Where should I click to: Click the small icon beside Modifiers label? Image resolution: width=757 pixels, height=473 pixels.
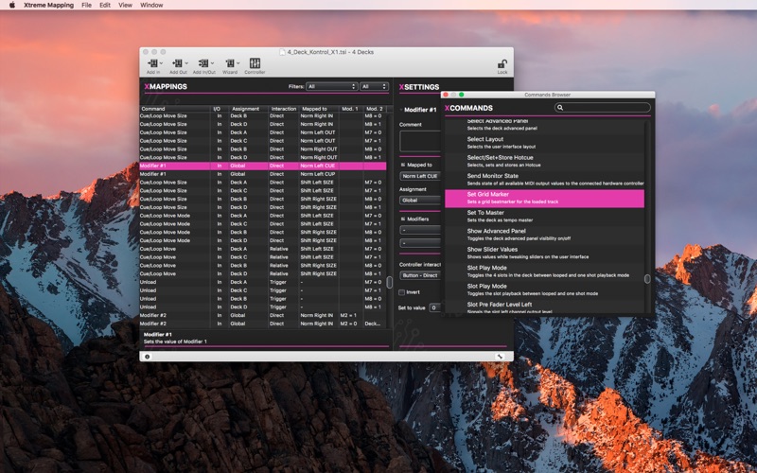403,219
